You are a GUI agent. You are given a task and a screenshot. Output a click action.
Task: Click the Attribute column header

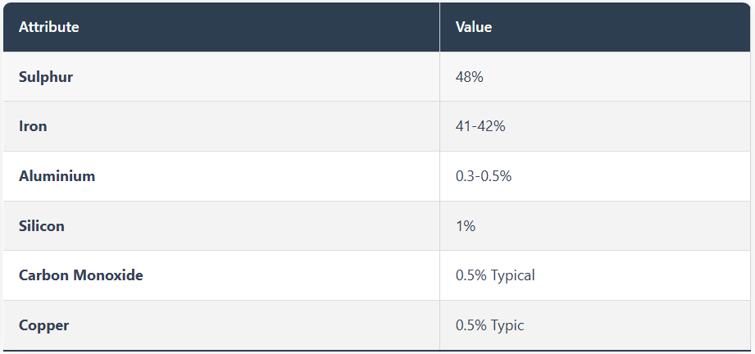tap(49, 27)
